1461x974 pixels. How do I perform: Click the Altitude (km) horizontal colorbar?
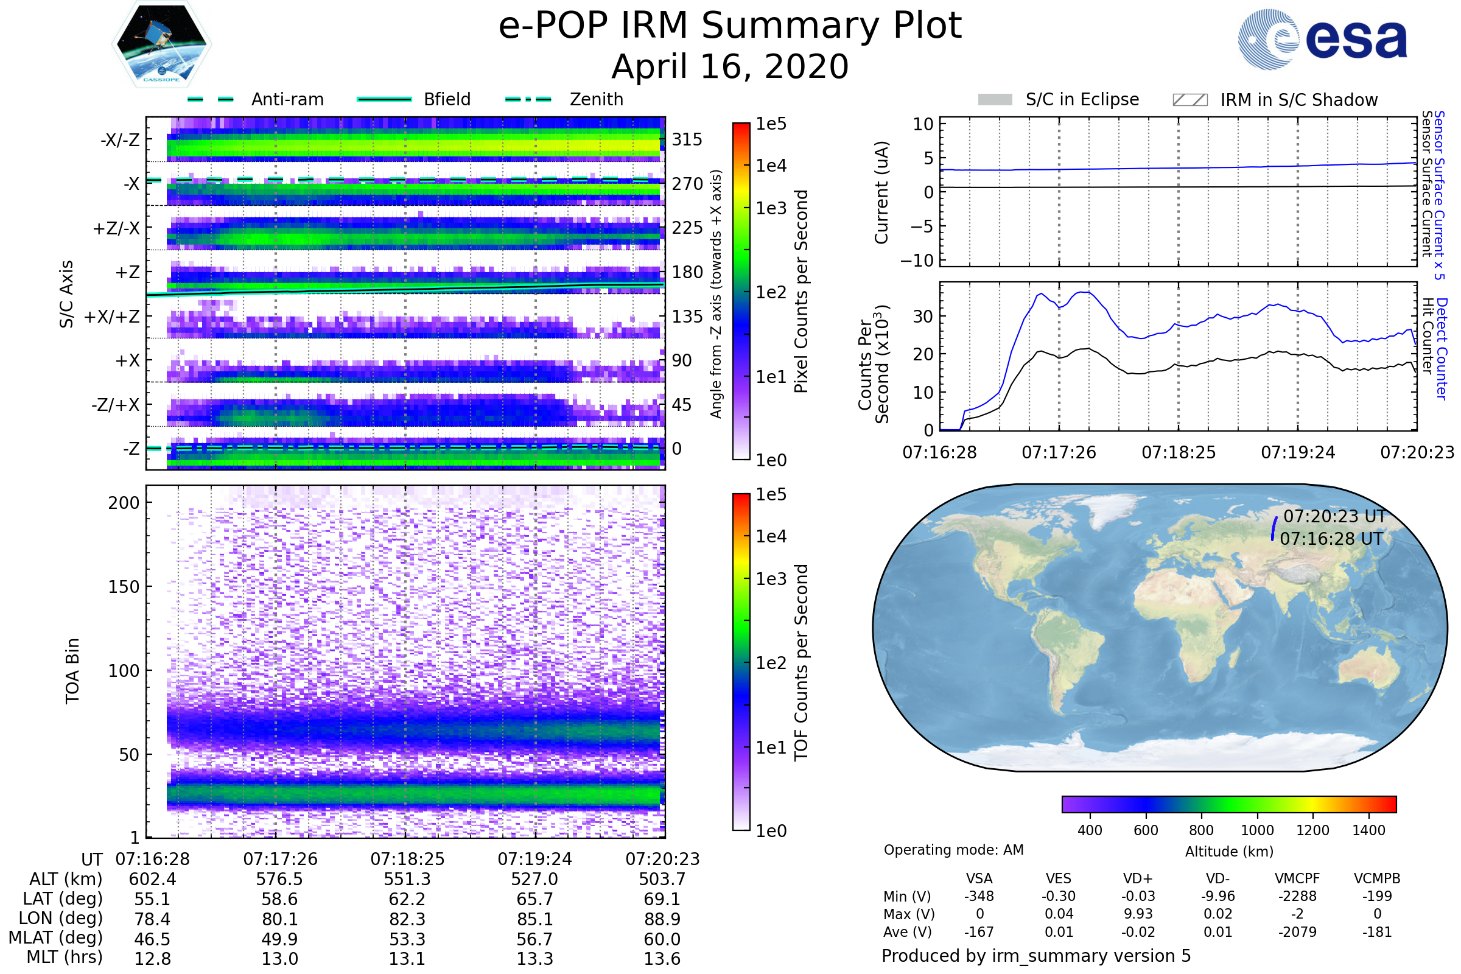[1228, 804]
